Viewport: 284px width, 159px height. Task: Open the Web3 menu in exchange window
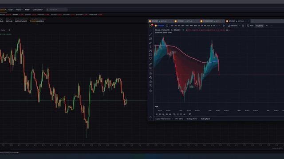pos(28,10)
